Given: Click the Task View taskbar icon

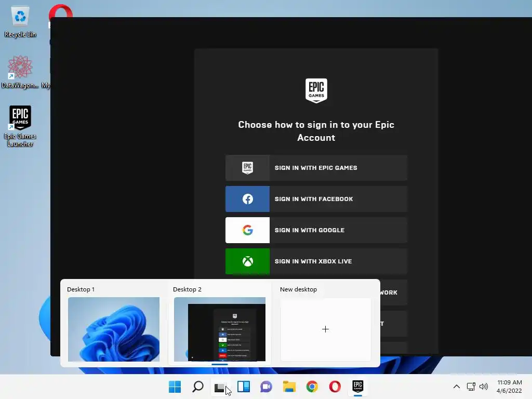Looking at the screenshot, I should (220, 387).
